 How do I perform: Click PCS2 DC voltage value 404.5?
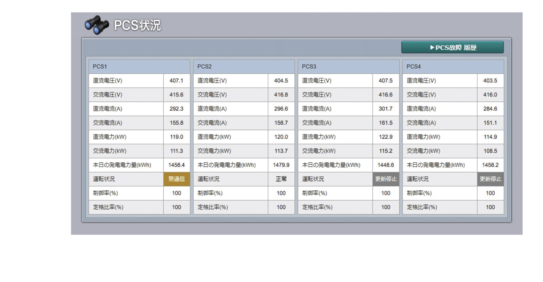(x=281, y=81)
